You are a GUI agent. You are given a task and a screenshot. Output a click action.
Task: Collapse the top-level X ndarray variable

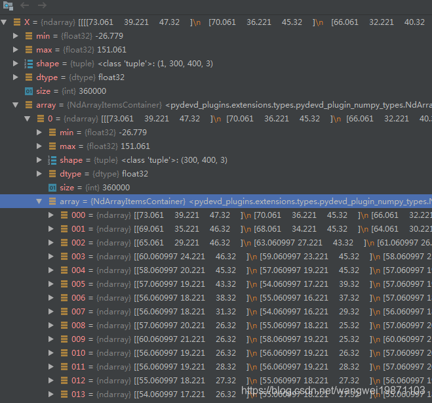coord(4,22)
